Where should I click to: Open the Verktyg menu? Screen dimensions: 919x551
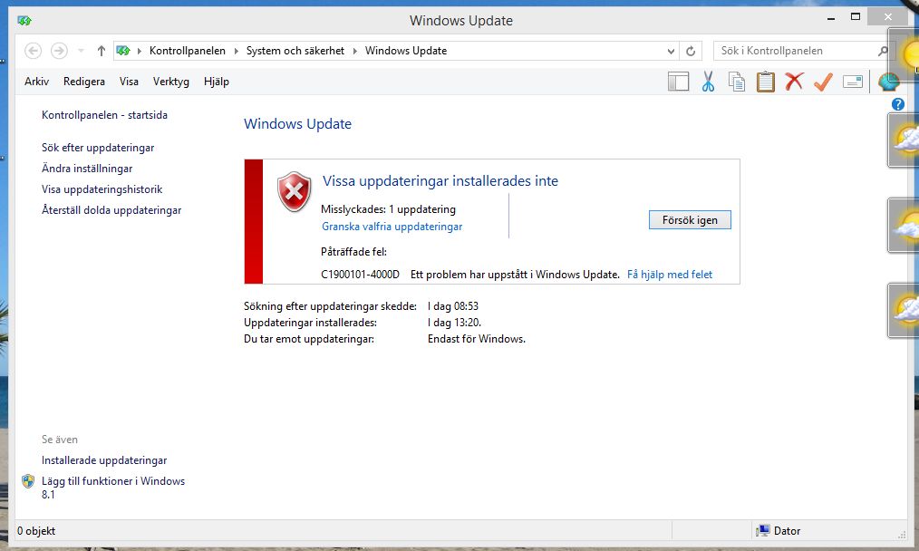[x=171, y=82]
